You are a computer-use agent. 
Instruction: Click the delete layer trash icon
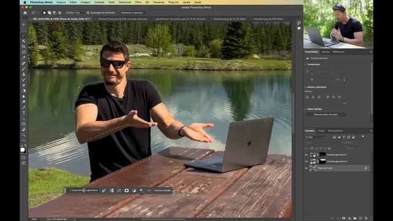[x=366, y=219]
